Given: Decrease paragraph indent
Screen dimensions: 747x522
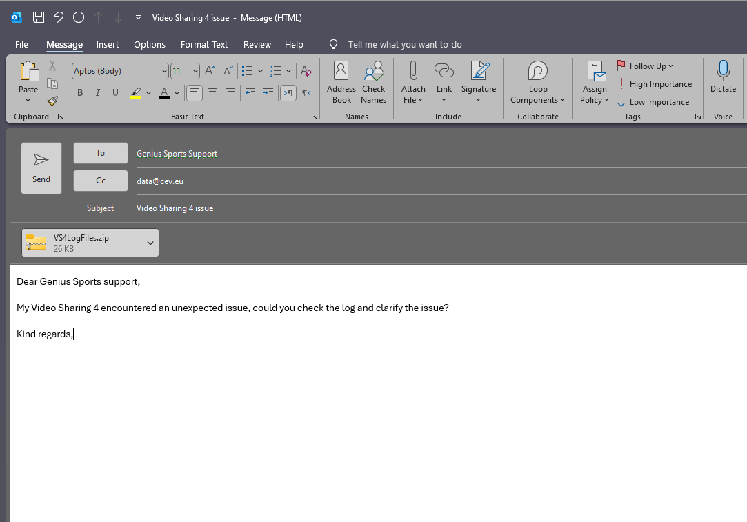Looking at the screenshot, I should (250, 93).
